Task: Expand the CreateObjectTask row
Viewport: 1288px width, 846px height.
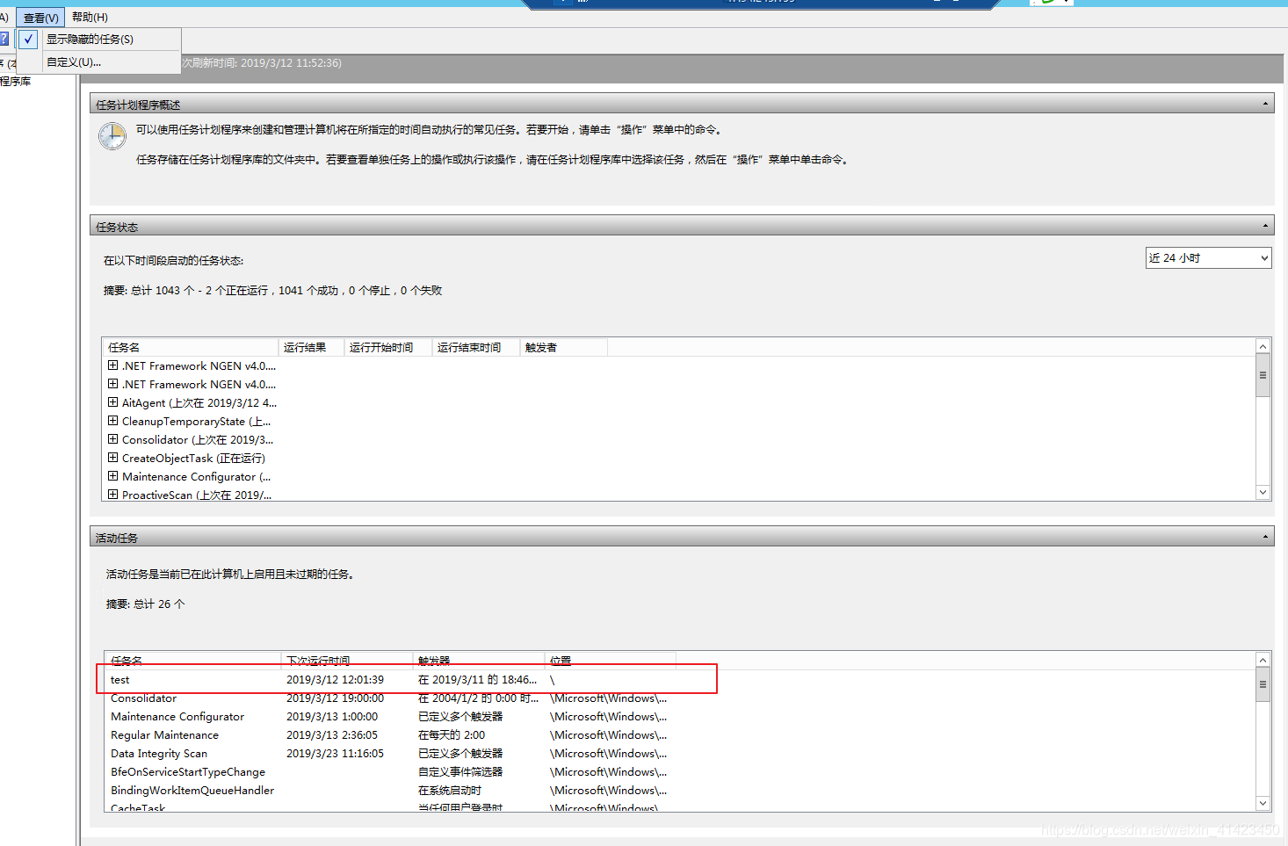Action: [x=112, y=458]
